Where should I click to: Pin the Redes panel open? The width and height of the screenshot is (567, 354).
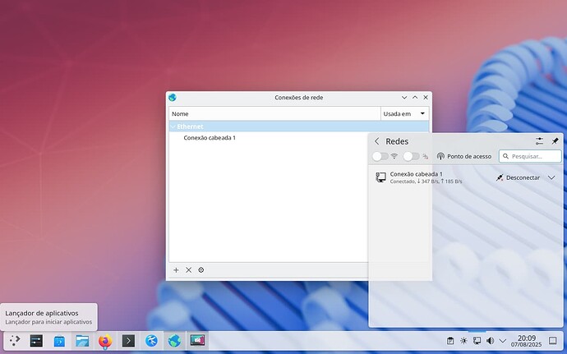tap(555, 141)
